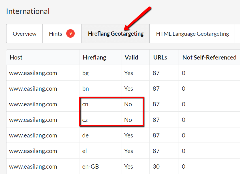Select www.easilang.com host in the bn row
The height and width of the screenshot is (174, 240).
(x=33, y=89)
